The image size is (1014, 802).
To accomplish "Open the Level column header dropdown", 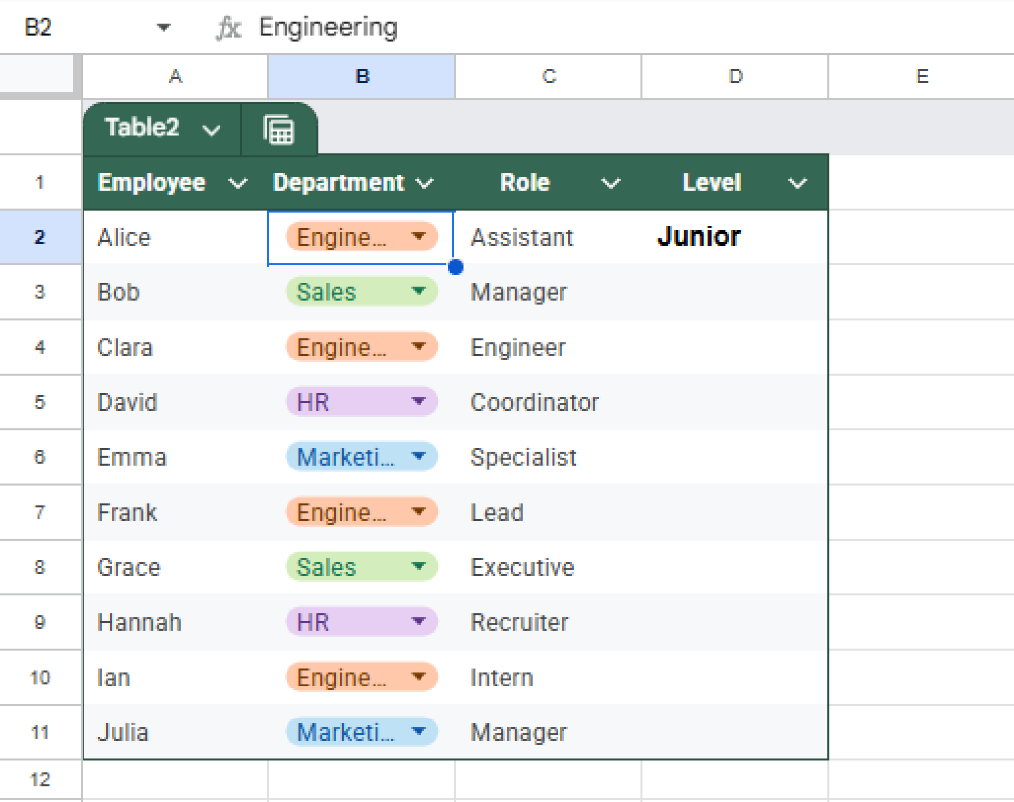I will [x=797, y=183].
